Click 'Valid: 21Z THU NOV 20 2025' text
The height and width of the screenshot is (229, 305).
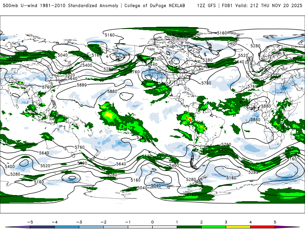tap(269, 5)
